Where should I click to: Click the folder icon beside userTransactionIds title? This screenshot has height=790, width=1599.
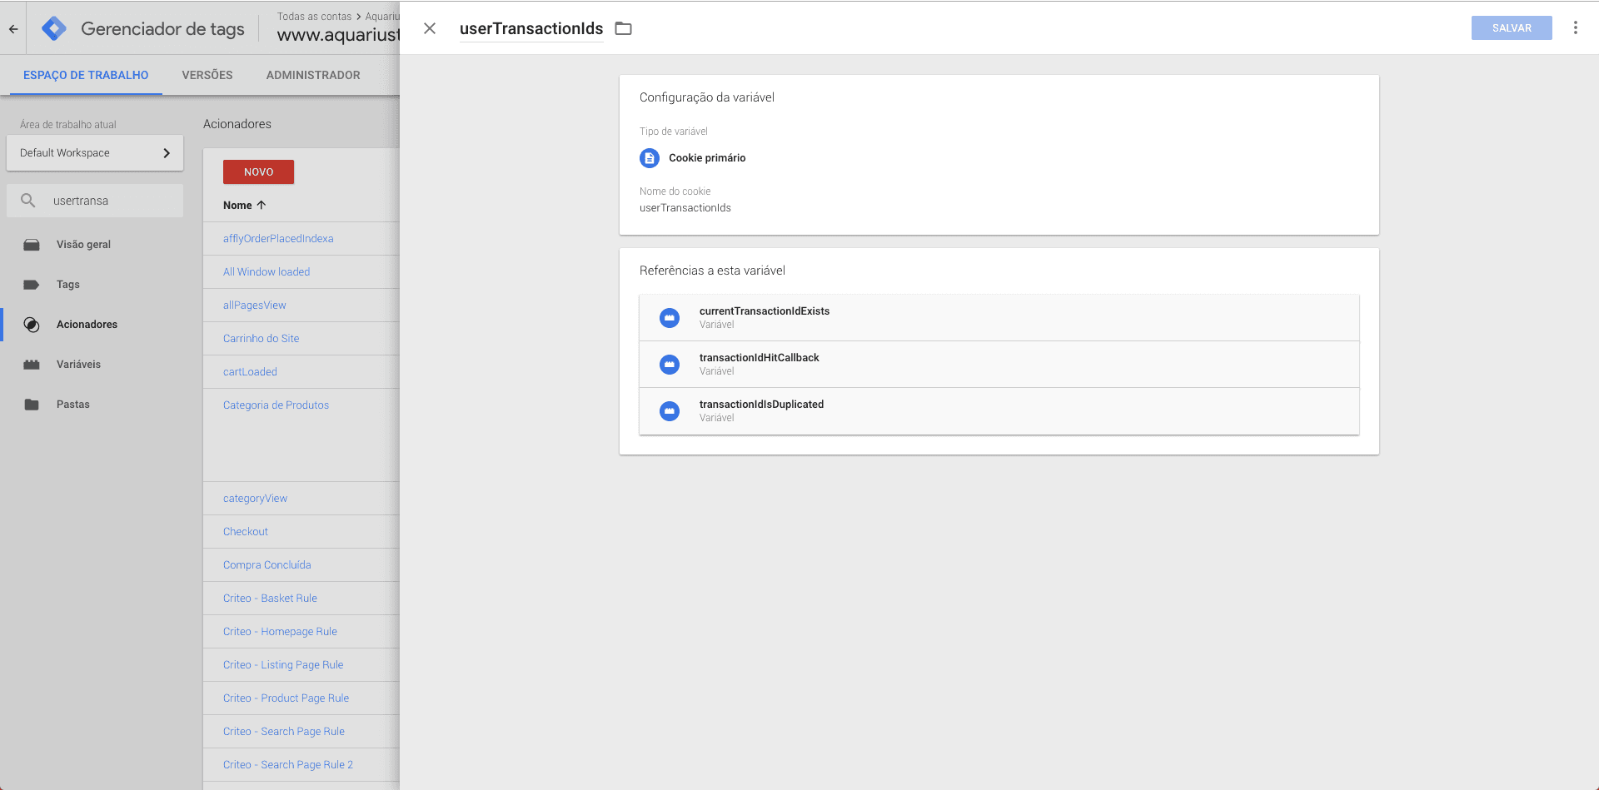click(623, 27)
